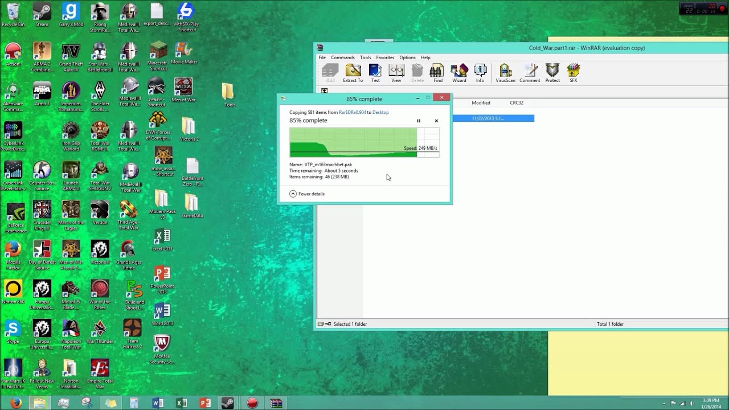Click the yellow sticky note
Viewport: 729px width, 410px height.
click(638, 363)
